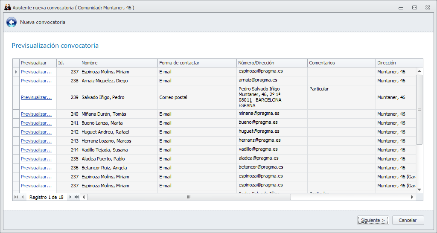
Task: Go to the previous record navigator arrow
Action: click(x=22, y=197)
